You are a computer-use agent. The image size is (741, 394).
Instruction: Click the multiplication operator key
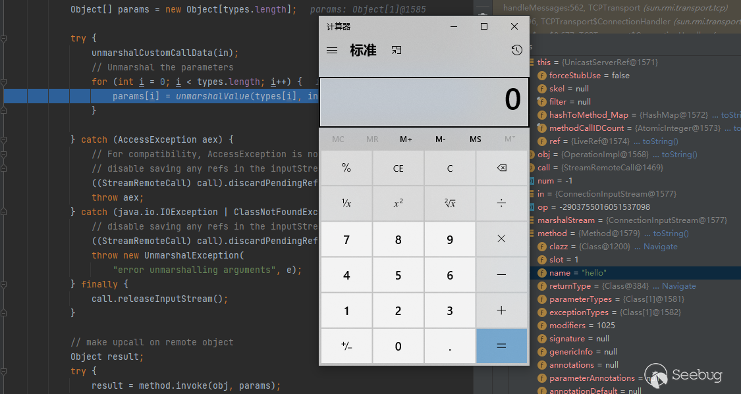501,239
